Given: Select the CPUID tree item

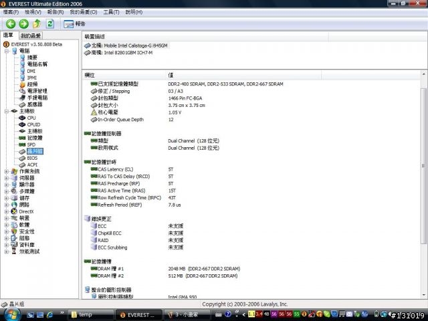Looking at the screenshot, I should [x=33, y=124].
